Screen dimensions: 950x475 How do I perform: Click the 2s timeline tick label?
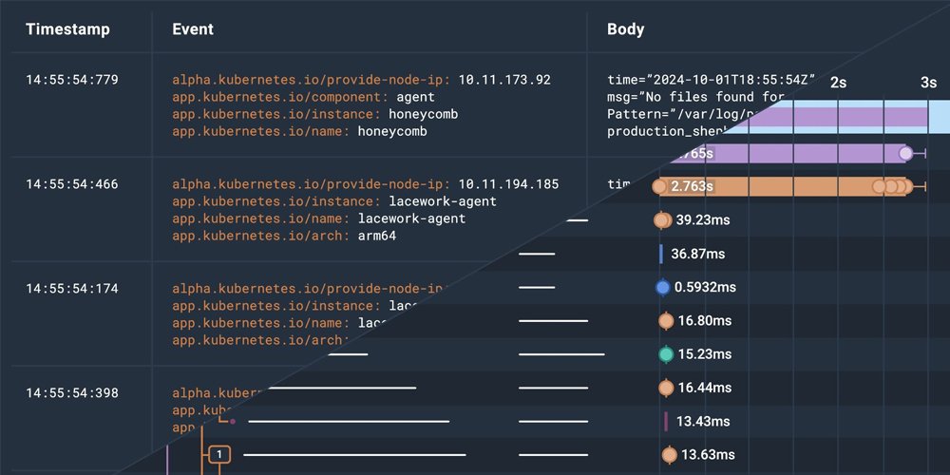point(838,83)
